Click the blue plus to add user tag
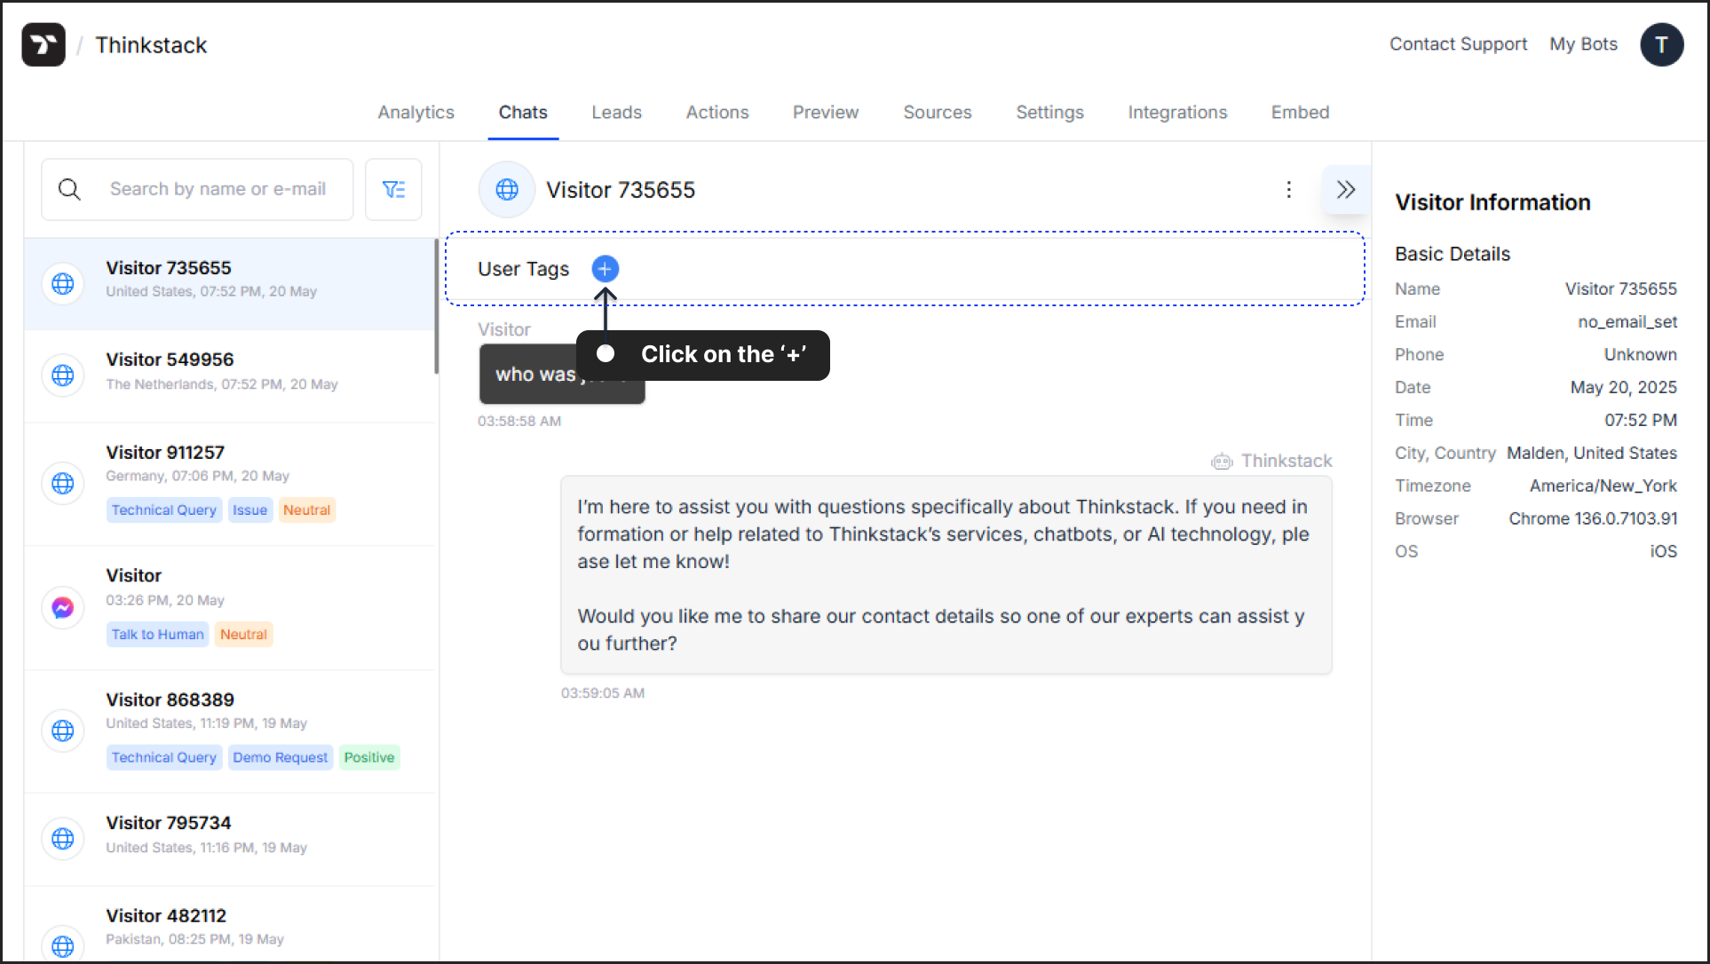This screenshot has width=1710, height=964. point(605,268)
